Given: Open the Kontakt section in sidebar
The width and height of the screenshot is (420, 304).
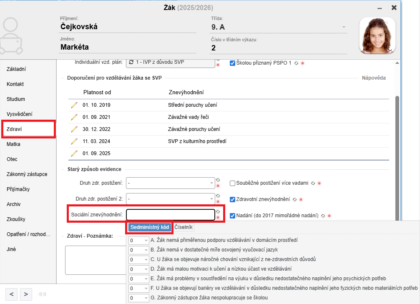Looking at the screenshot, I should coord(16,84).
